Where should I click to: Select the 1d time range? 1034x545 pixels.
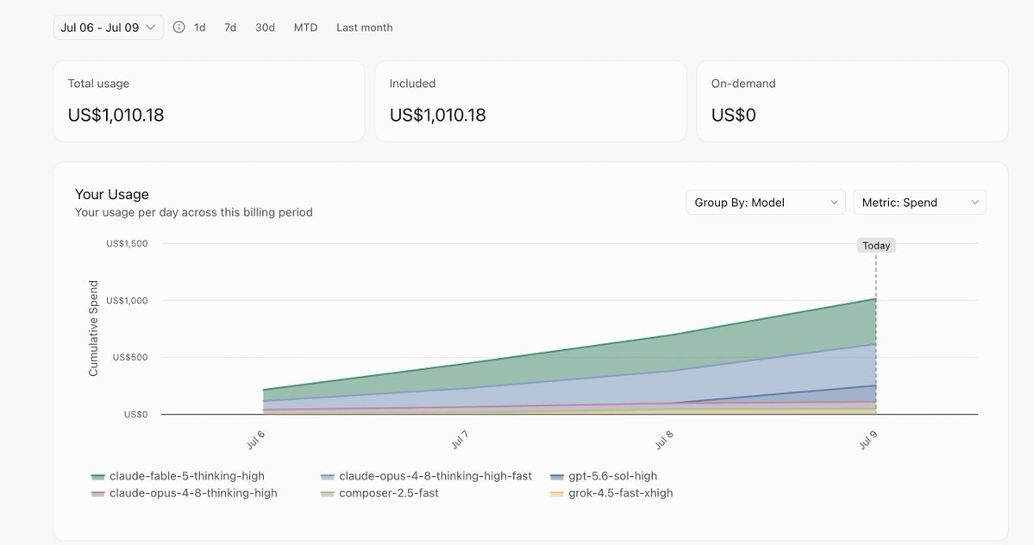(x=200, y=28)
